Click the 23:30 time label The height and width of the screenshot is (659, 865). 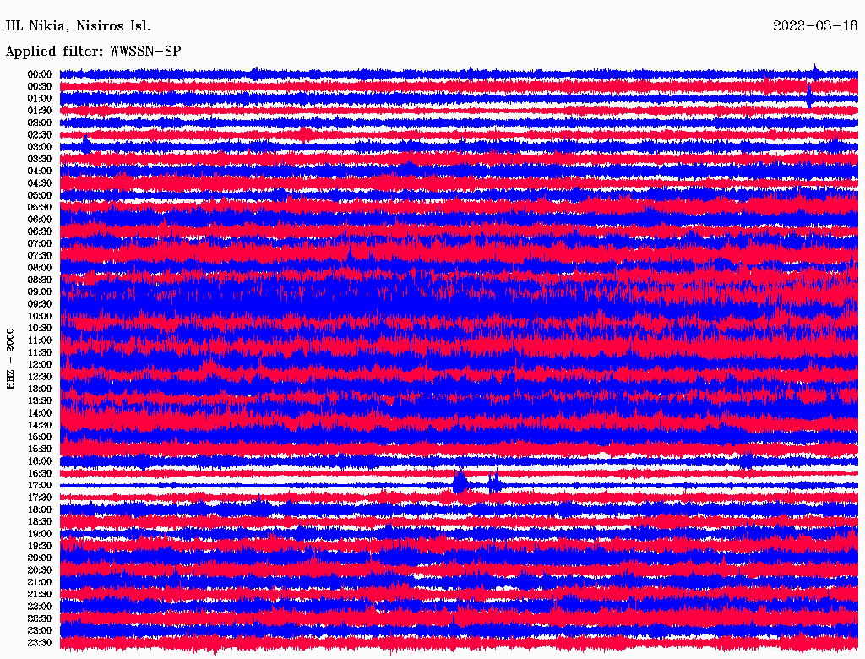click(x=39, y=643)
